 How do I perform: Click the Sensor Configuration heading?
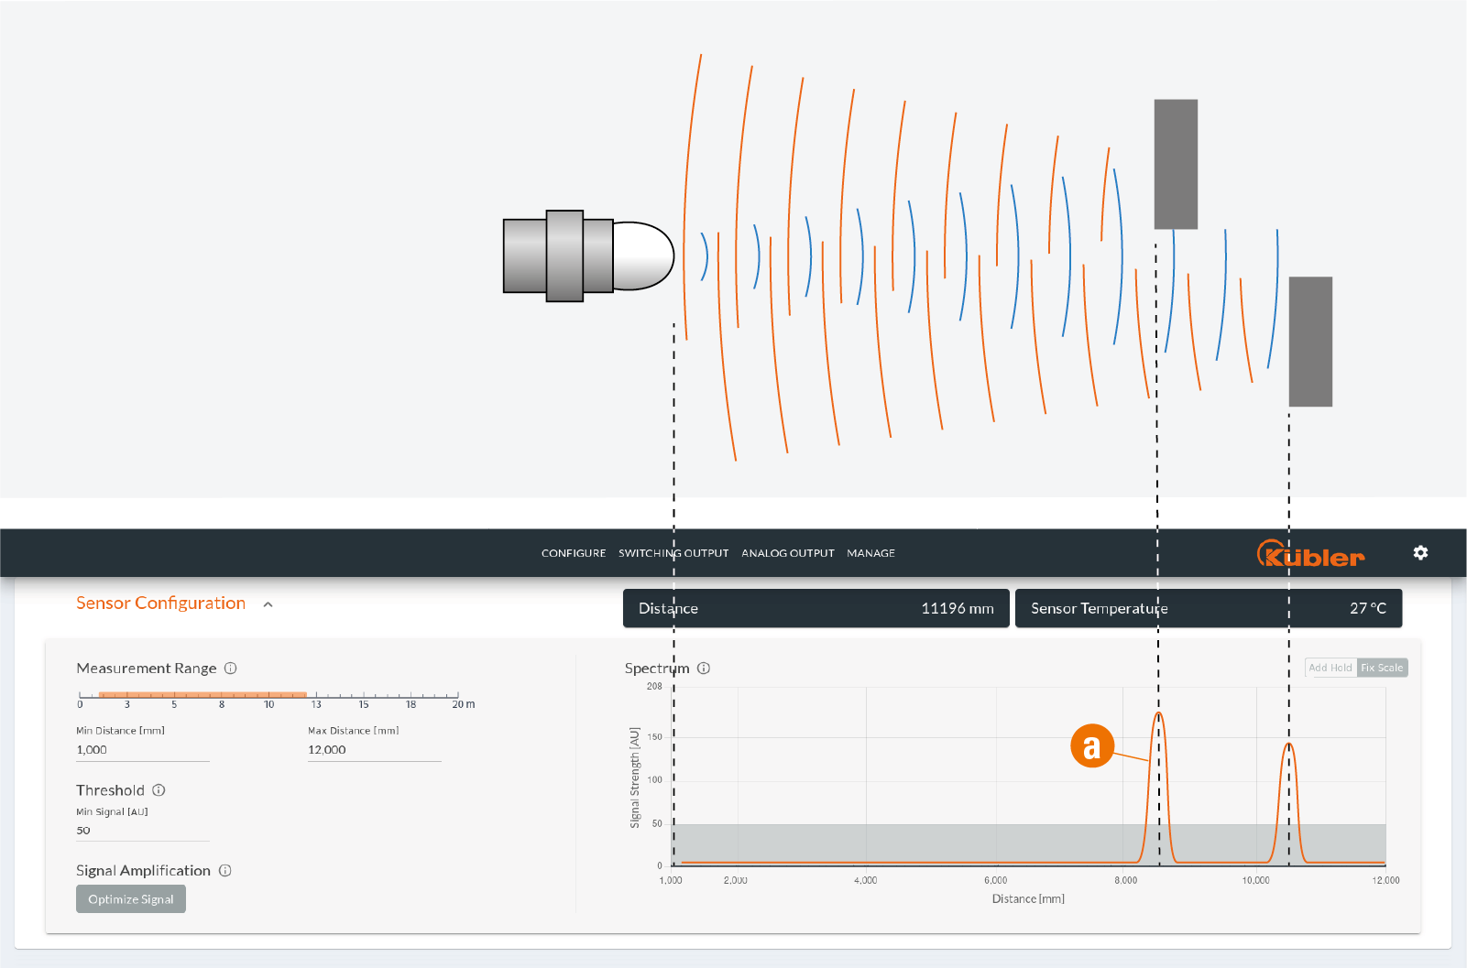[160, 604]
